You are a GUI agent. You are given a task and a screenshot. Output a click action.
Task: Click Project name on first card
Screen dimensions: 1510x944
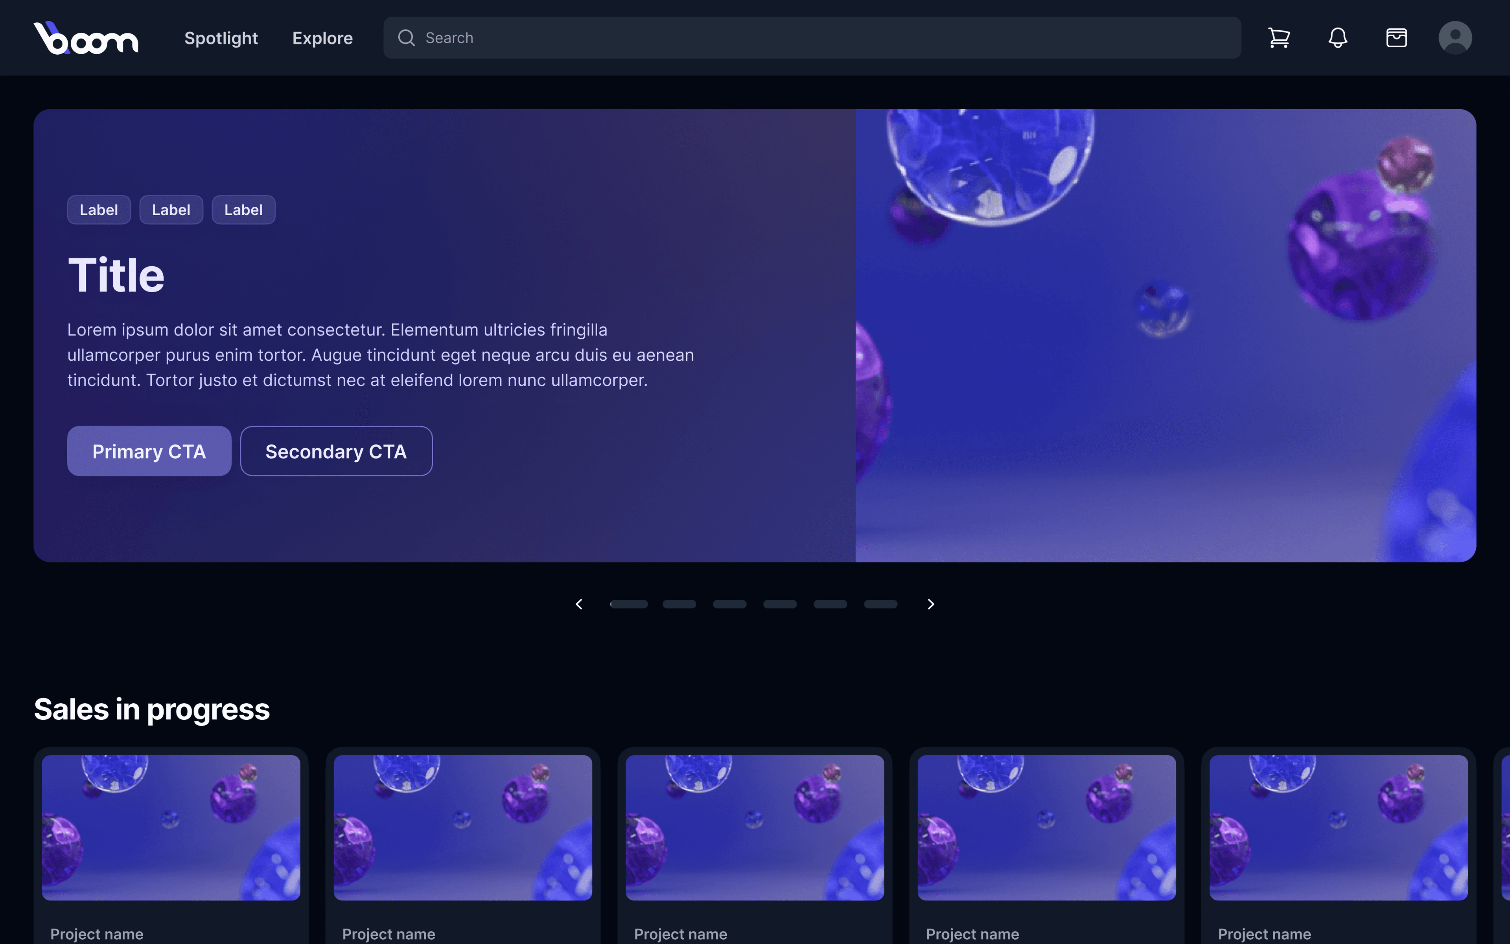click(97, 934)
